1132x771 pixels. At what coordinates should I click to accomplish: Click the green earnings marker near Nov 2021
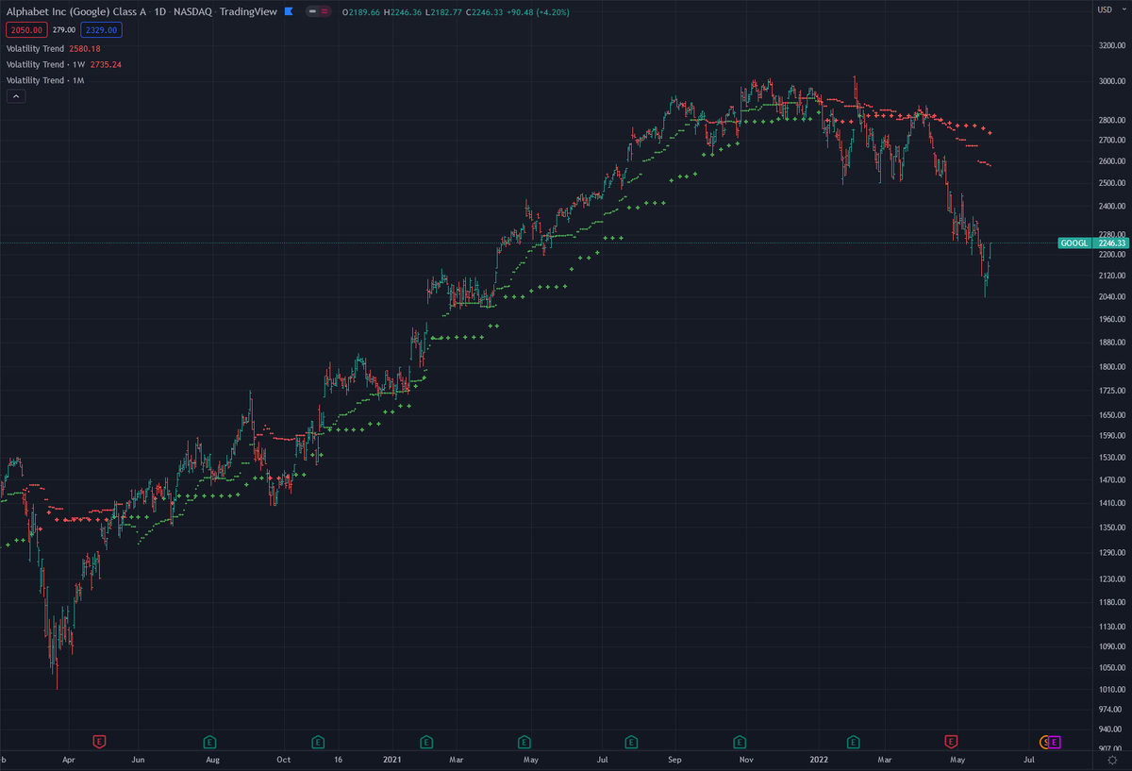point(740,741)
